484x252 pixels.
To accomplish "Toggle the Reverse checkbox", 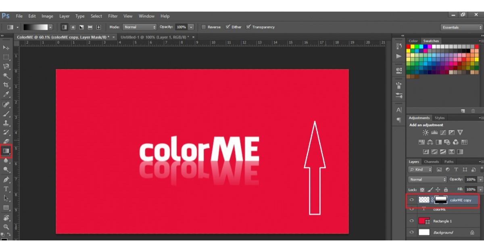I will [x=204, y=27].
